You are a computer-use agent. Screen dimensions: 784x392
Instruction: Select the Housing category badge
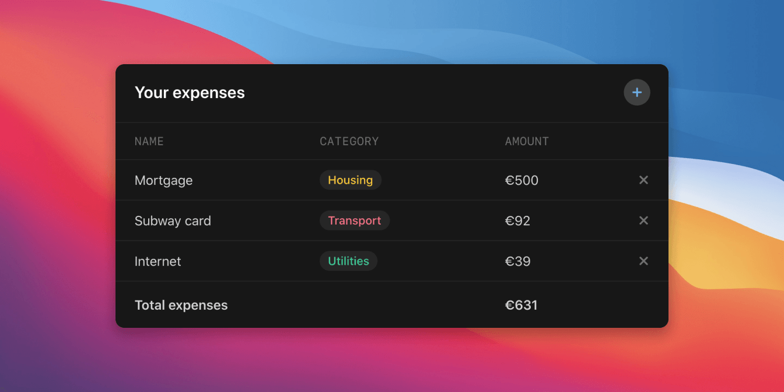click(x=350, y=180)
